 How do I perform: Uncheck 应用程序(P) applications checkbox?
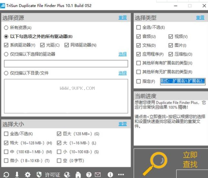138,54
